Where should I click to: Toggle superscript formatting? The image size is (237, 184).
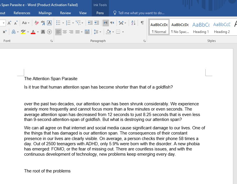point(5,32)
